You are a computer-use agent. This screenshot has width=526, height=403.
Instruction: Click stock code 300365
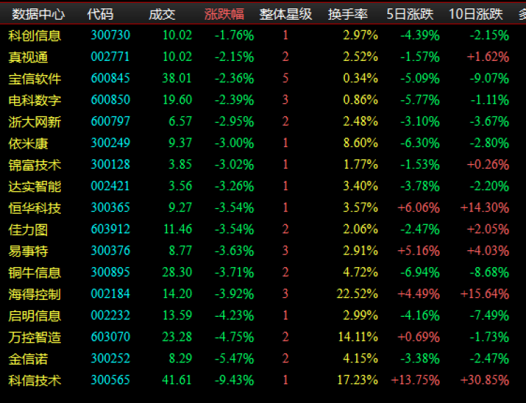[110, 207]
